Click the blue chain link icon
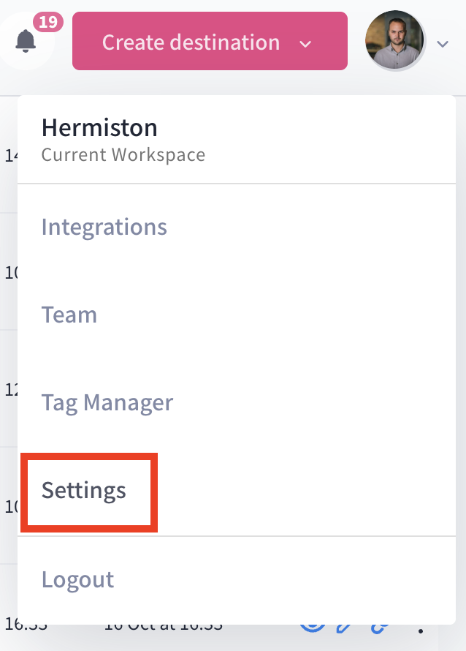 tap(380, 628)
